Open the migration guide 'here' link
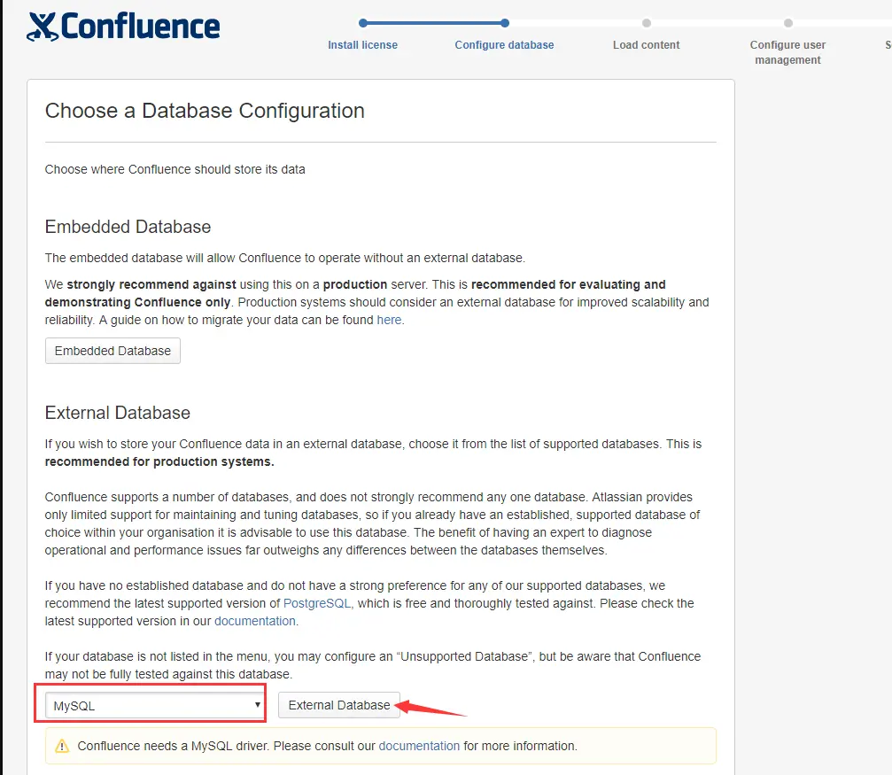 point(389,320)
